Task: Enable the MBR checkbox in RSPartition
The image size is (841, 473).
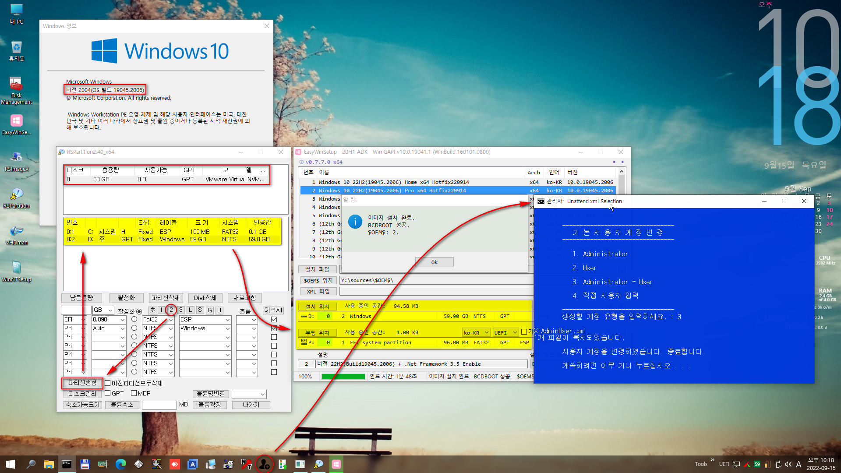Action: (134, 393)
